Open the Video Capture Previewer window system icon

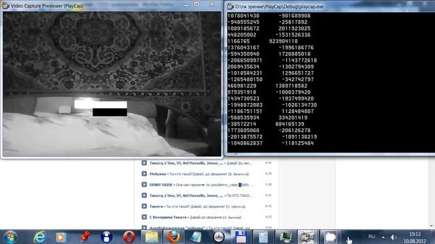pos(5,5)
